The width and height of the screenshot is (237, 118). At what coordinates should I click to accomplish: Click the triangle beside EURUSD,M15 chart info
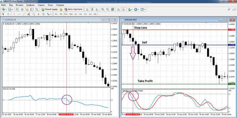pyautogui.click(x=123, y=24)
